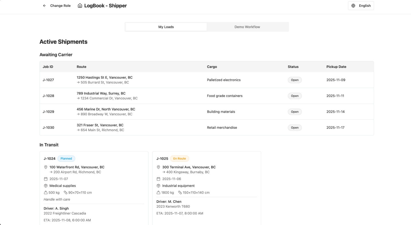Click the Palletized electronics cargo cell
This screenshot has height=225, width=411.
[224, 80]
